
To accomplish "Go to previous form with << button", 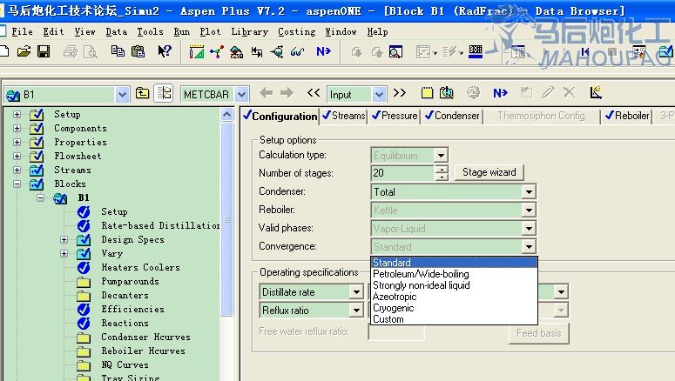I will 314,93.
